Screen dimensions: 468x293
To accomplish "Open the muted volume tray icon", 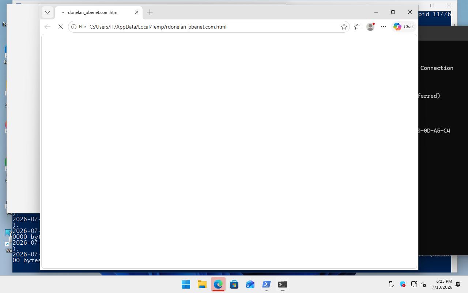I will [423, 284].
